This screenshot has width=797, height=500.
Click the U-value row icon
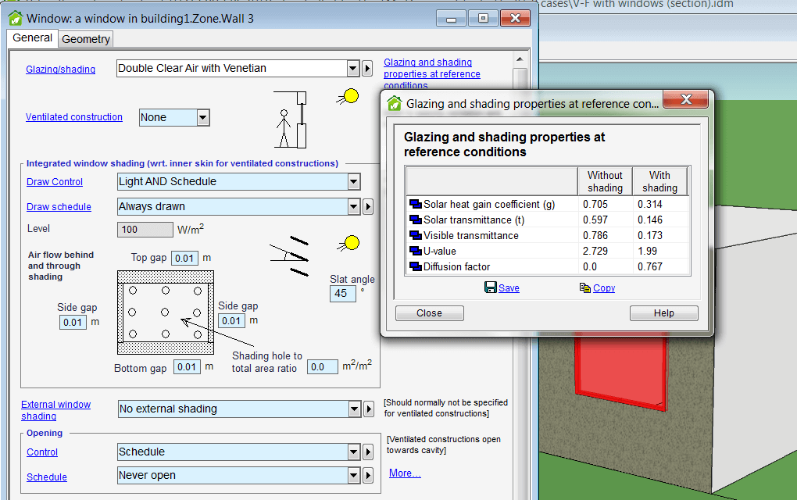point(415,252)
